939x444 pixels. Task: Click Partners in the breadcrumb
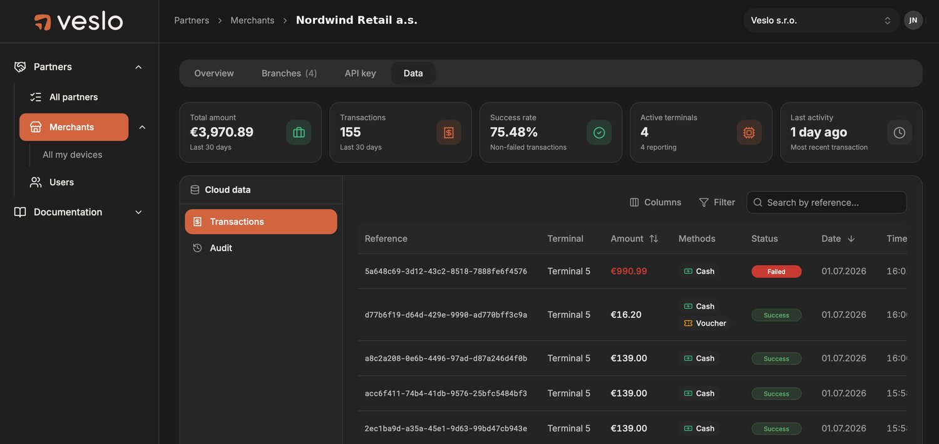pos(192,20)
